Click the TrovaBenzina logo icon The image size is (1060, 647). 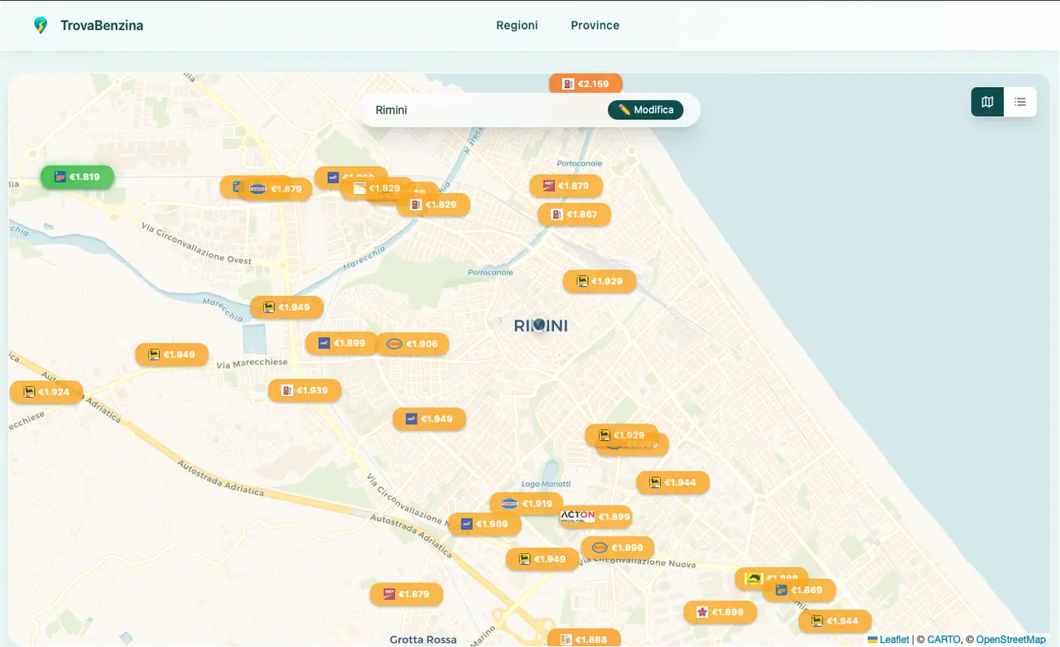(x=40, y=26)
